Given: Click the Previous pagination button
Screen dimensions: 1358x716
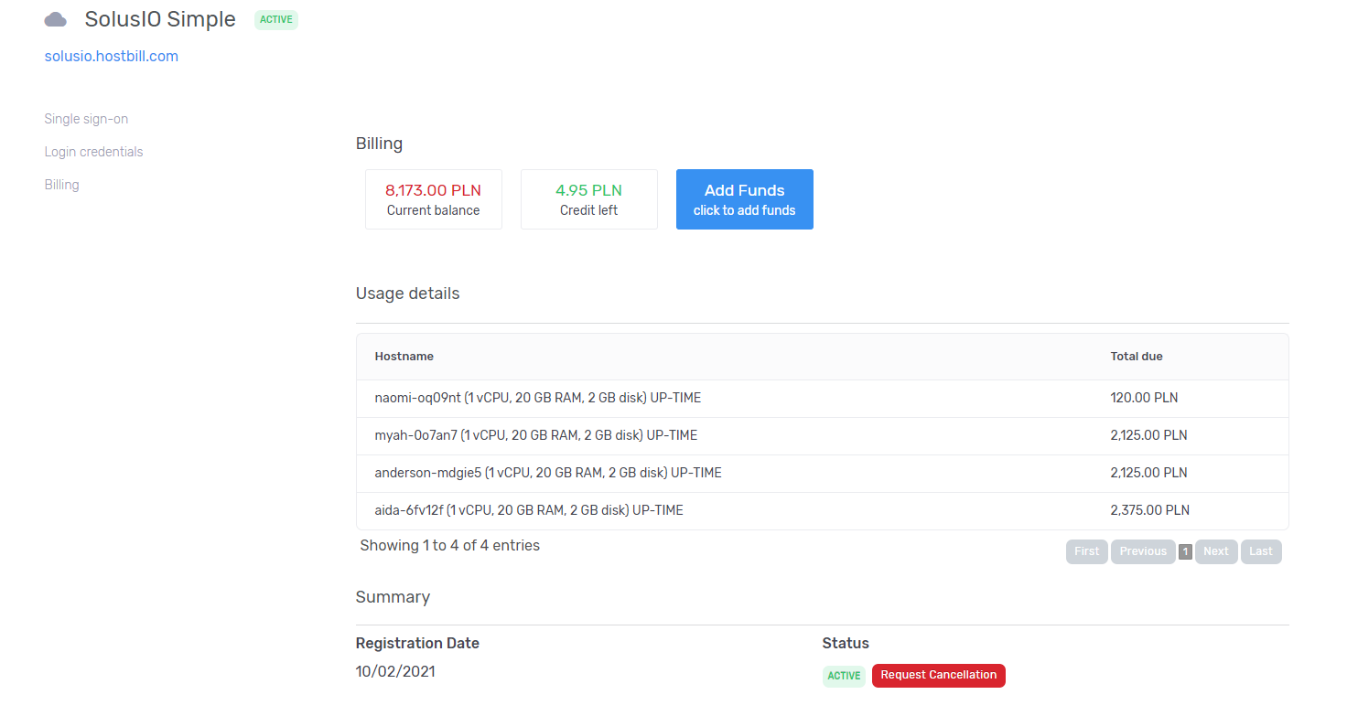Looking at the screenshot, I should pos(1143,550).
